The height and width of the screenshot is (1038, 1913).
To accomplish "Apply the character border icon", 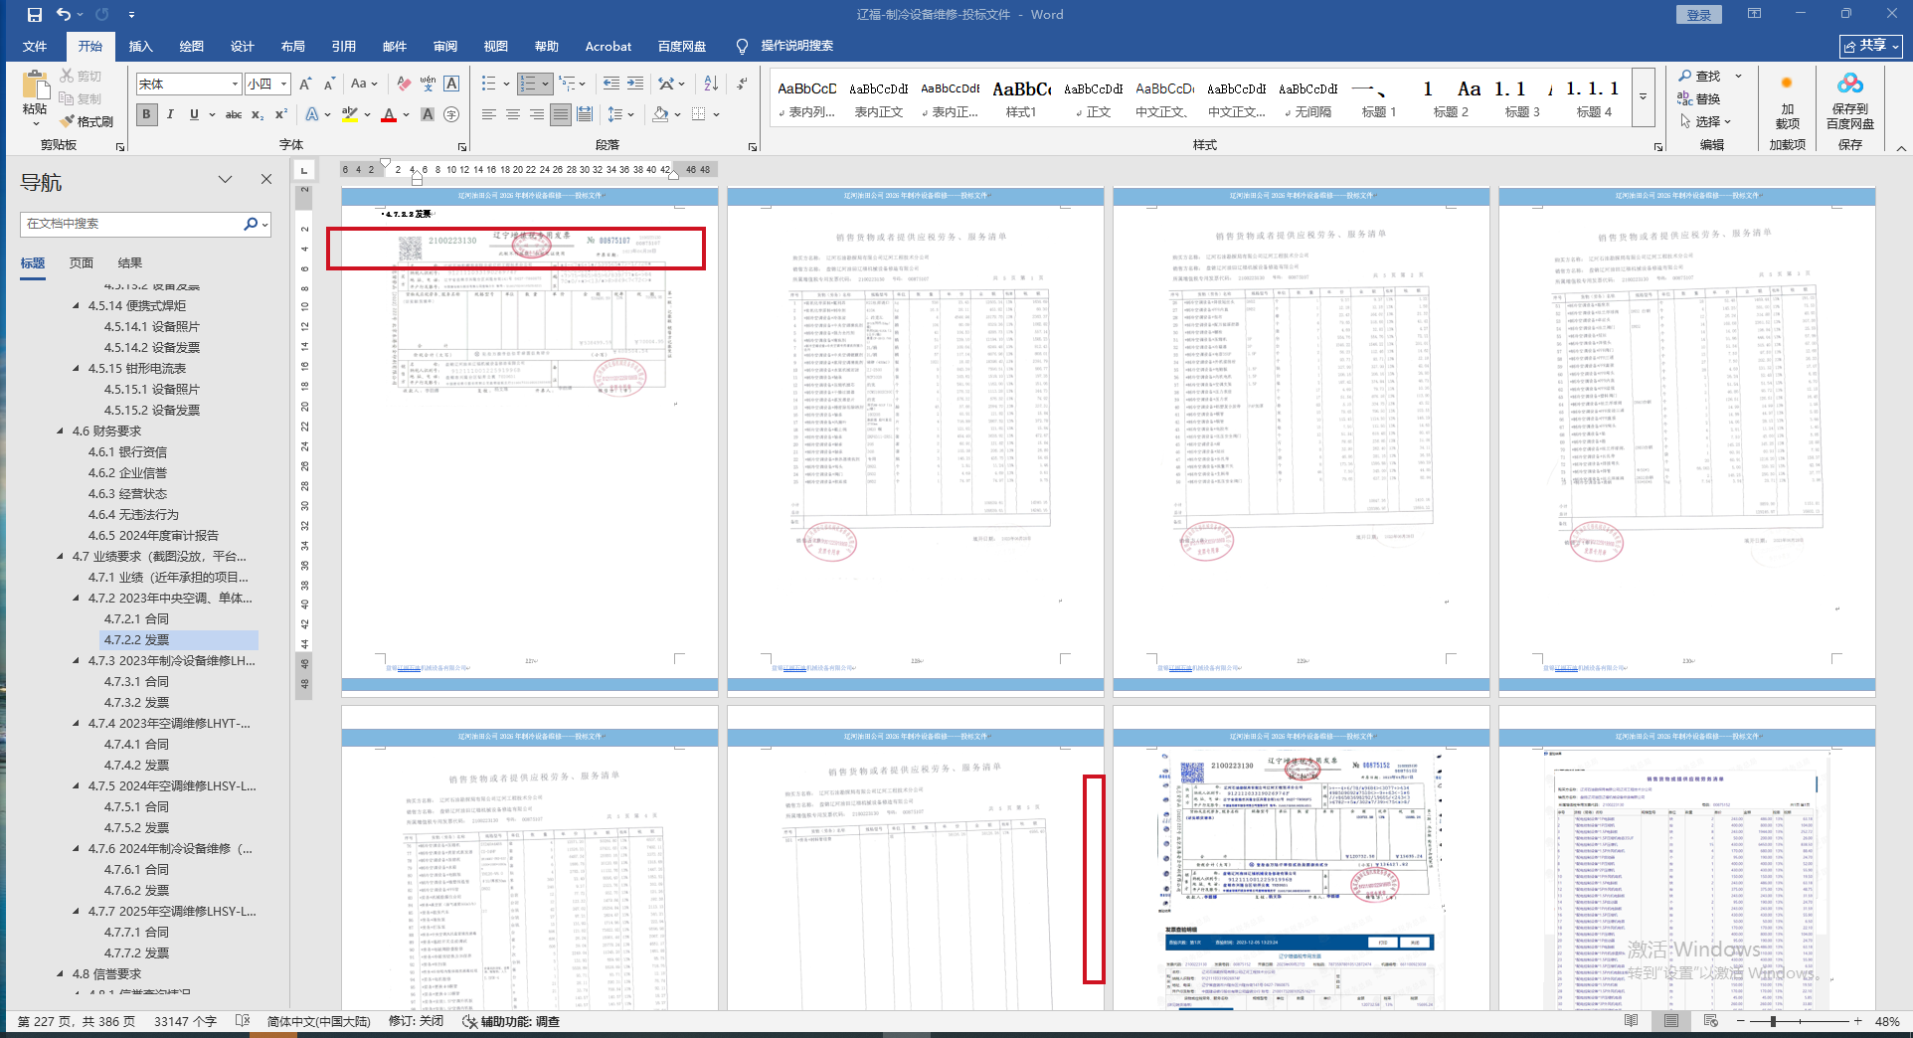I will [451, 84].
